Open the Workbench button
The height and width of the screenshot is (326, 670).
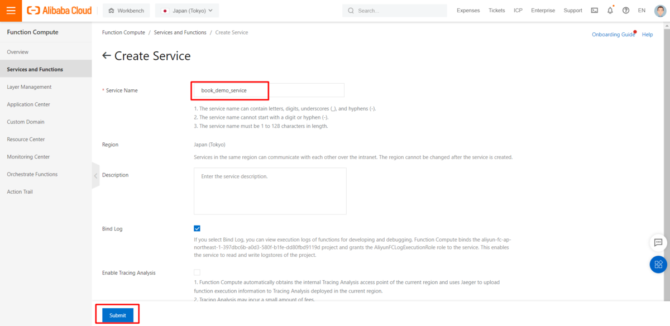coord(127,11)
